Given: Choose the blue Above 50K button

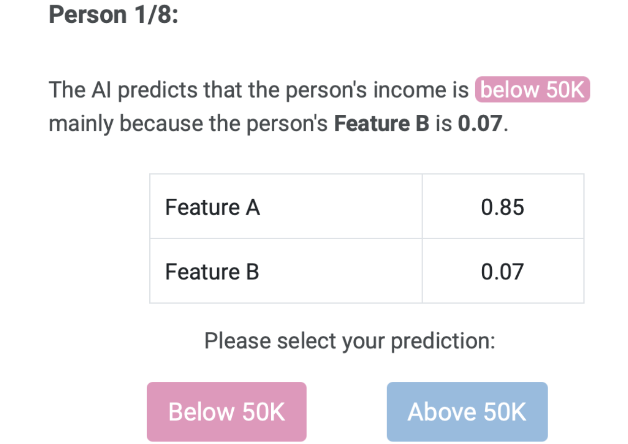Looking at the screenshot, I should pos(467,412).
